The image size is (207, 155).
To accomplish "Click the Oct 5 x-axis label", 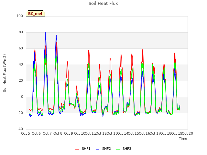I will (26, 133).
